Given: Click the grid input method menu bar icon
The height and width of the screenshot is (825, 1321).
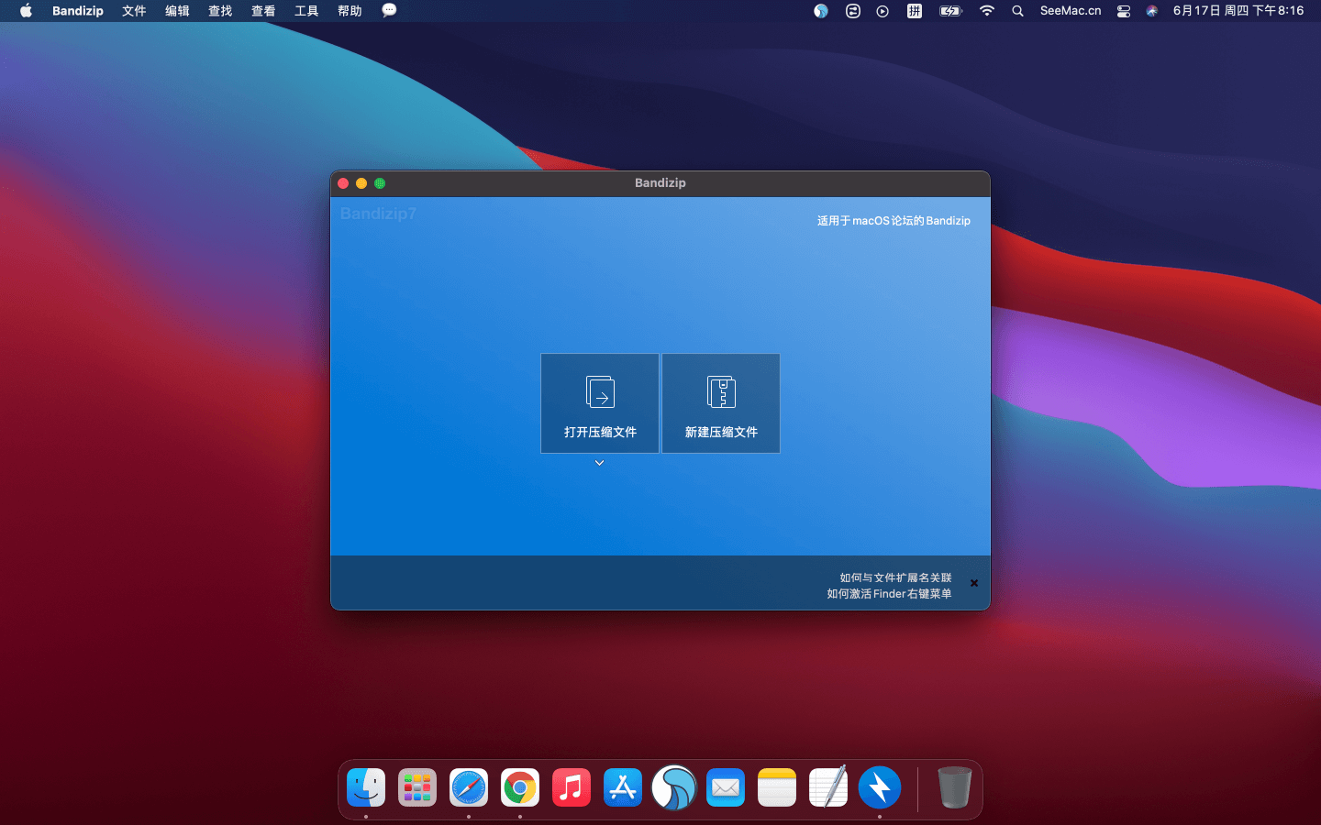Looking at the screenshot, I should tap(915, 11).
